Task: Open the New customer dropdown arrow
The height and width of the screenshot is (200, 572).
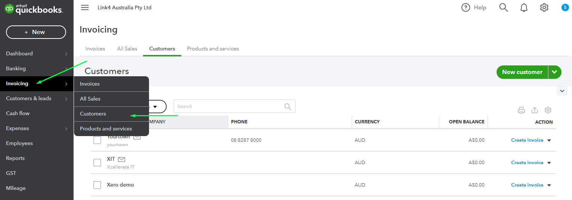Action: 555,72
